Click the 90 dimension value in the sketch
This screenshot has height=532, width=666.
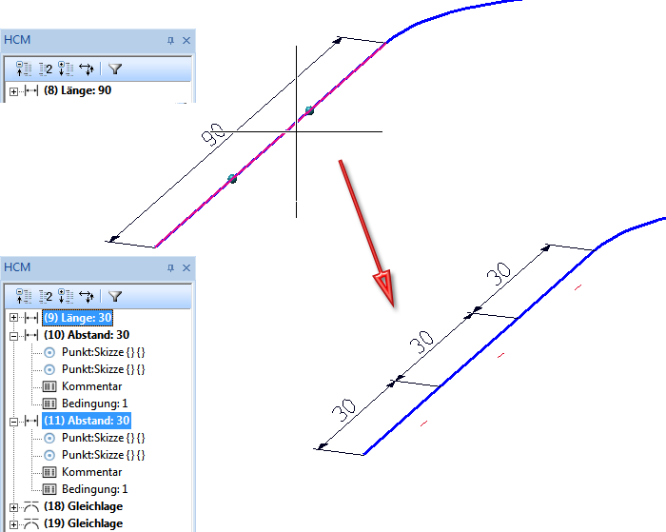click(213, 135)
